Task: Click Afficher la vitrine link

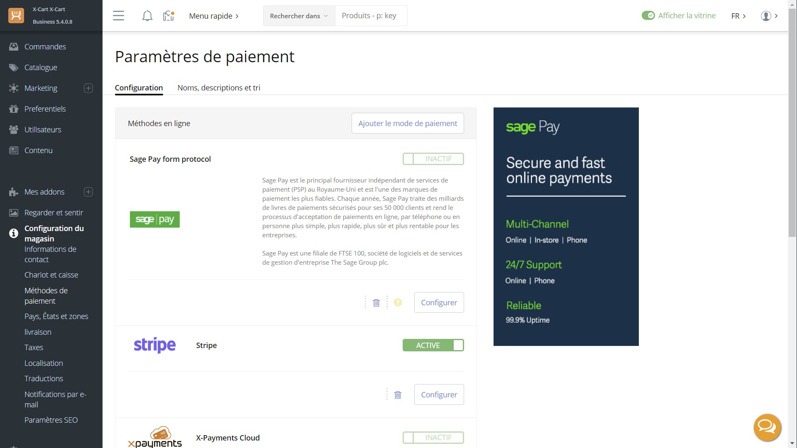Action: [687, 15]
